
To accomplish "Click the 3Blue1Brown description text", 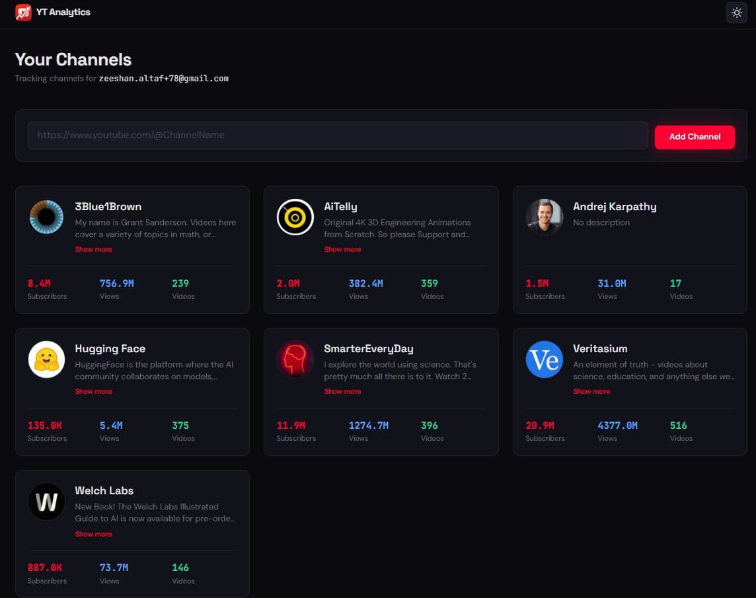I will click(x=155, y=229).
